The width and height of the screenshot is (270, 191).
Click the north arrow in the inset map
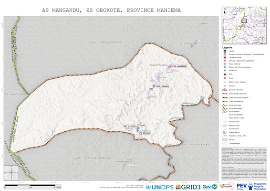click(x=225, y=11)
